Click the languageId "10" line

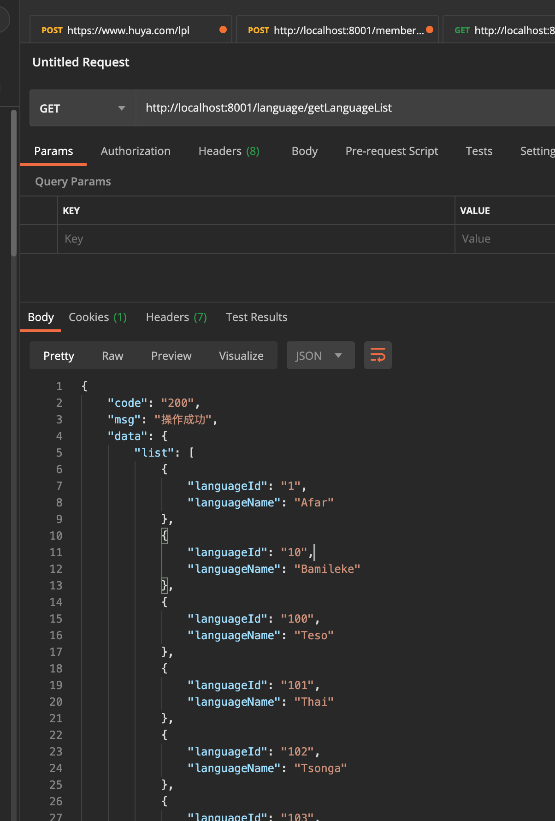(x=250, y=553)
